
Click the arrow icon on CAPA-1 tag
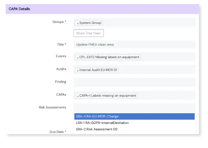(78, 96)
